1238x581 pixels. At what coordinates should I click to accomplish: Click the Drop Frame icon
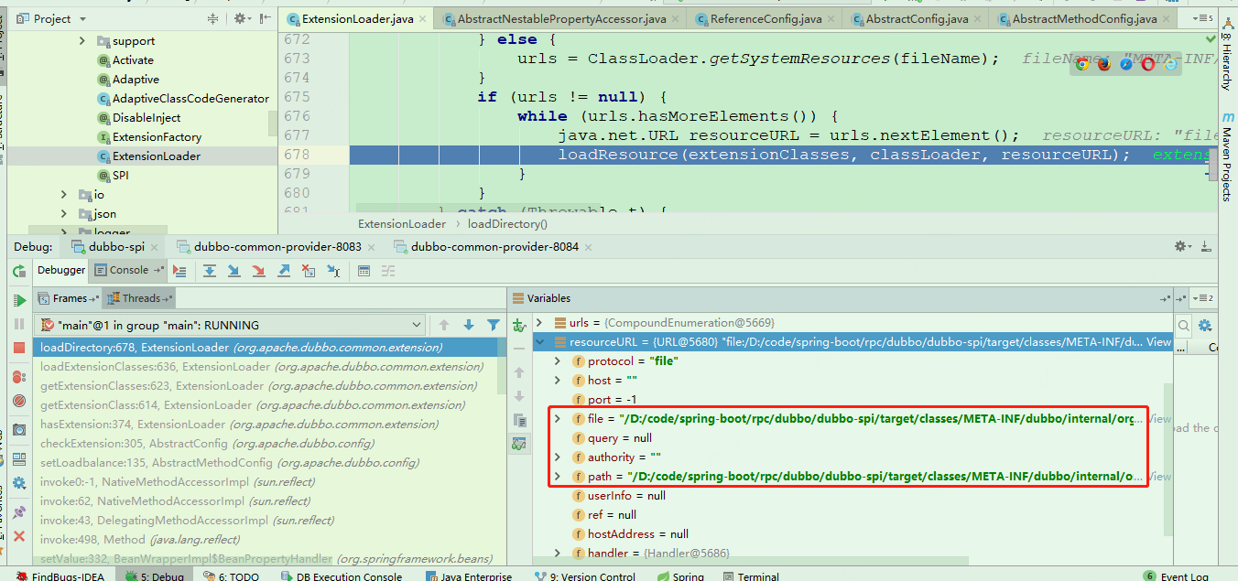pos(309,271)
